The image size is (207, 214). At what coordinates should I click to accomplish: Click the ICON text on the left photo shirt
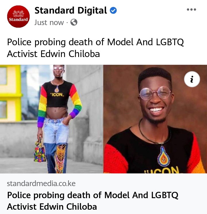pos(57,95)
